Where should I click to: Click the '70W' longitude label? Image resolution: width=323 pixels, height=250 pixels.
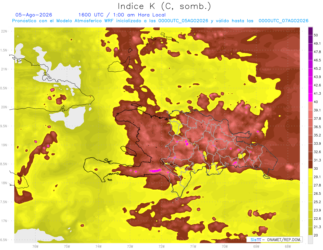point(225,246)
